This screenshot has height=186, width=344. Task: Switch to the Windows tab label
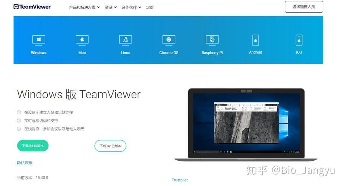(x=39, y=53)
